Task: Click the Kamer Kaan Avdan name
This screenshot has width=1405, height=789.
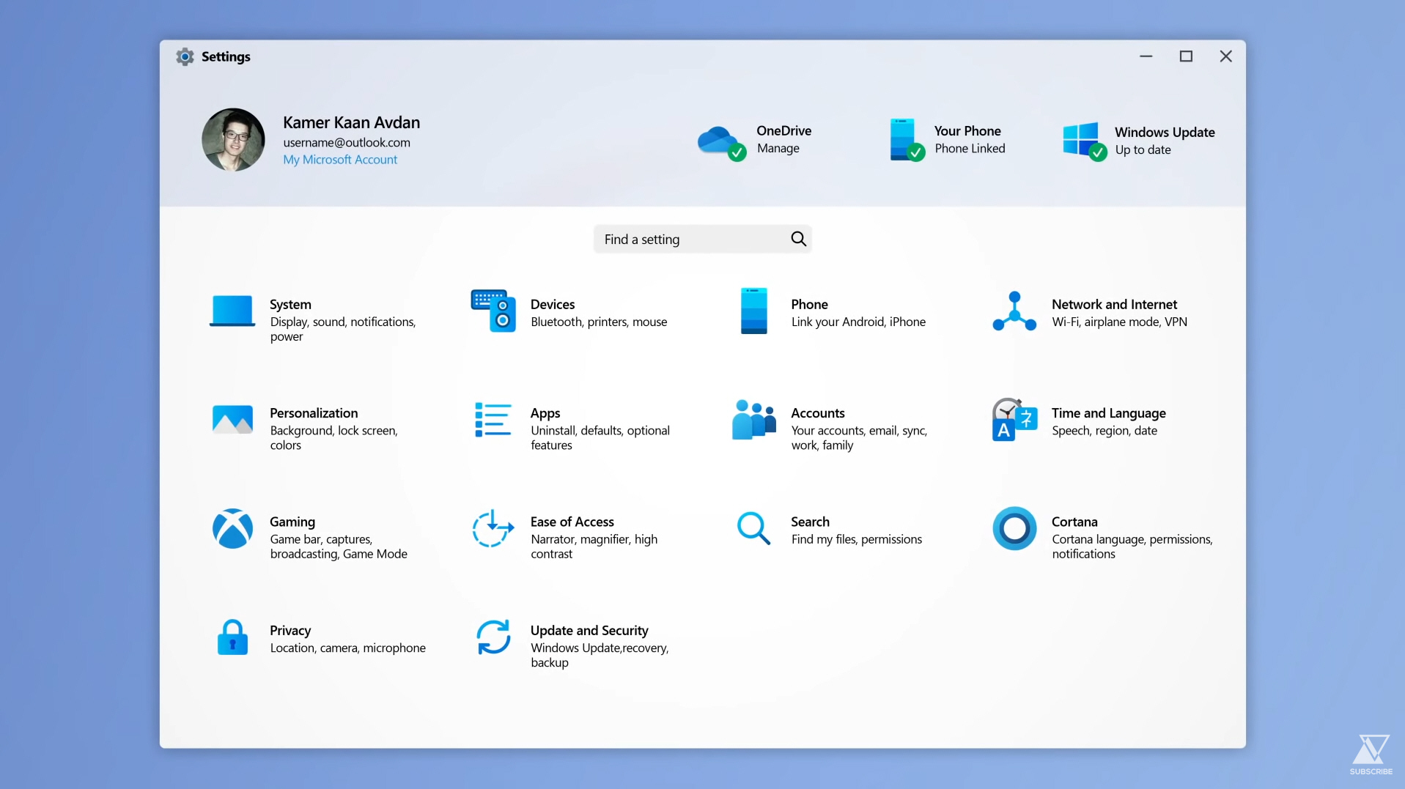Action: pos(352,122)
